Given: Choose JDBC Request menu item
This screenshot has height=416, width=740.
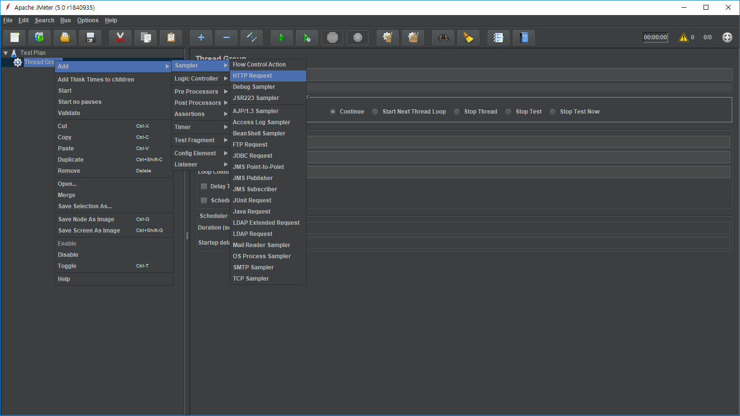Looking at the screenshot, I should pos(268,156).
